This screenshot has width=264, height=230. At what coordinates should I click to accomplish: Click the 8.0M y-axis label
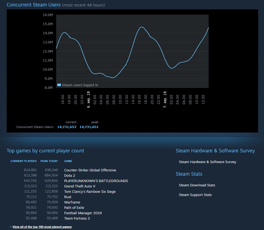[x=49, y=88]
